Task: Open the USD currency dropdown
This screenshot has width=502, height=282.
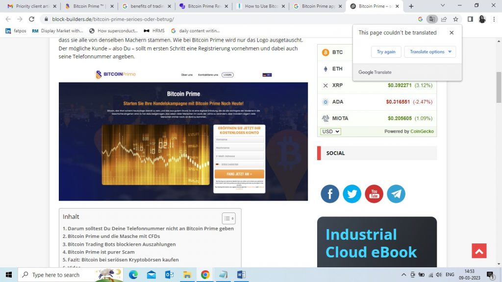Action: click(x=330, y=131)
